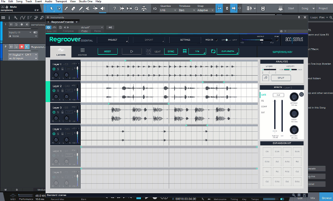Disable record arm on Regroover track
Screen dimensions: 333x201
click(21, 46)
